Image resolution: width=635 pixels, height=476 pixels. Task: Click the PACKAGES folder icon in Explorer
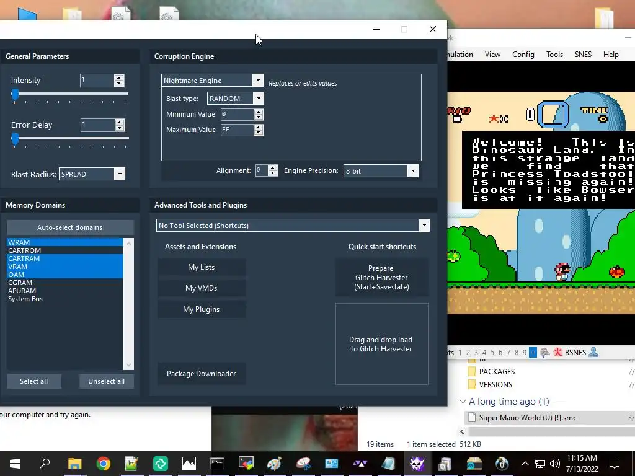click(472, 372)
